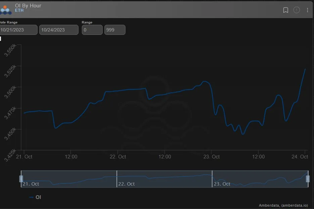This screenshot has width=314, height=209.
Task: Click the 23. Oct x-axis label
Action: click(212, 157)
